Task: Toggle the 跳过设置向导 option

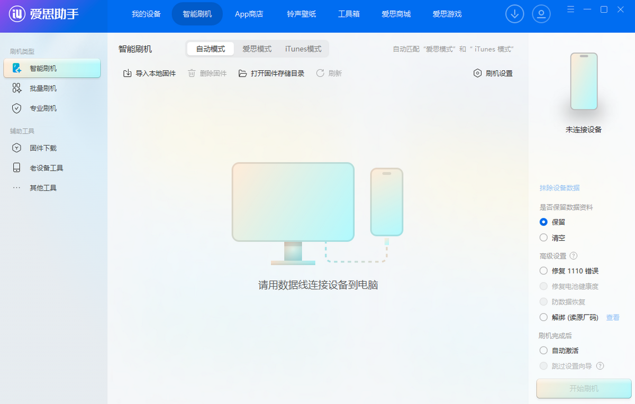Action: [543, 366]
